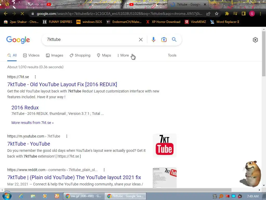Open 7kt.se result options three dots
The height and width of the screenshot is (200, 266).
(35, 77)
